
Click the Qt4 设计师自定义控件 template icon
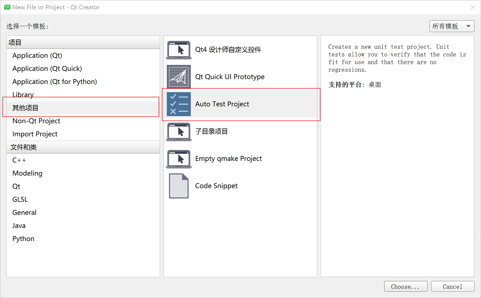[x=179, y=50]
